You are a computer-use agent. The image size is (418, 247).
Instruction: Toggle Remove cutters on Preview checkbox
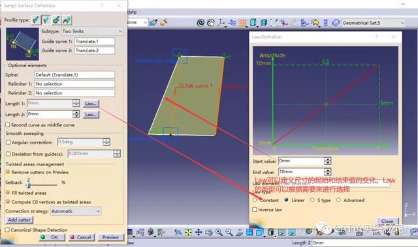(x=8, y=172)
